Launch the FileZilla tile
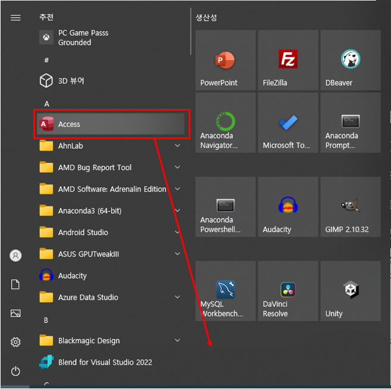Image resolution: width=391 pixels, height=389 pixels. tap(288, 60)
